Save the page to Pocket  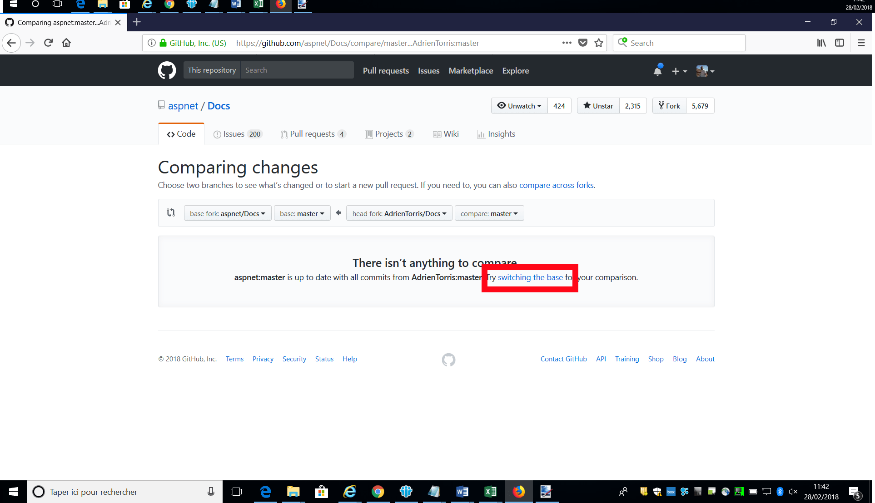(583, 43)
